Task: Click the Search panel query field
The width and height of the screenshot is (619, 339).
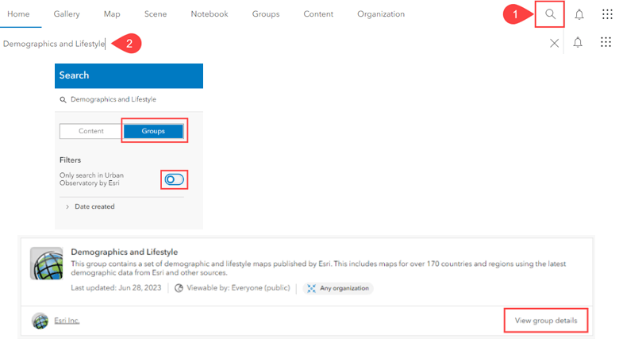Action: pos(129,99)
